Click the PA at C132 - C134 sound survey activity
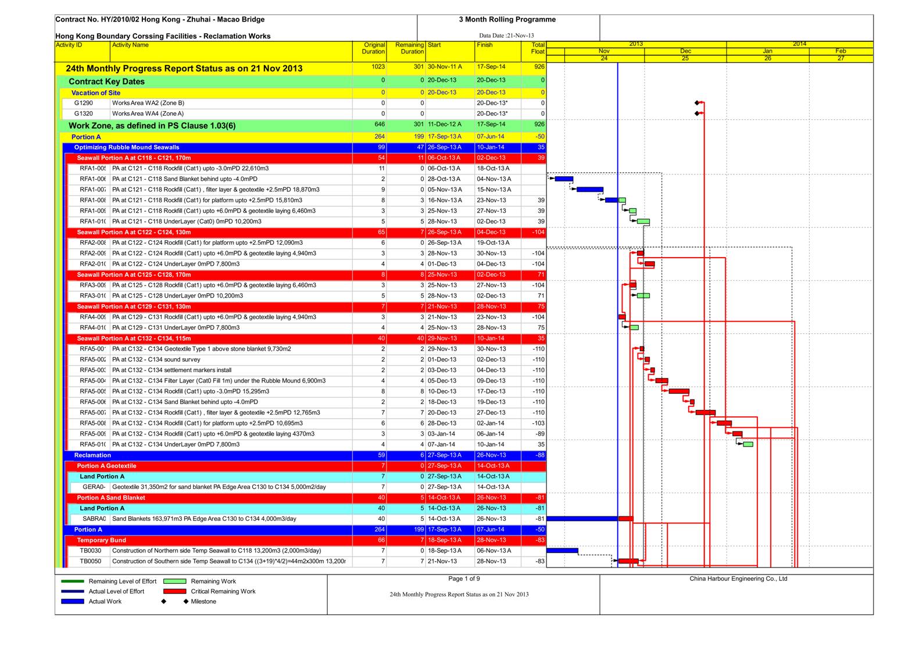This screenshot has width=923, height=653. pos(156,360)
